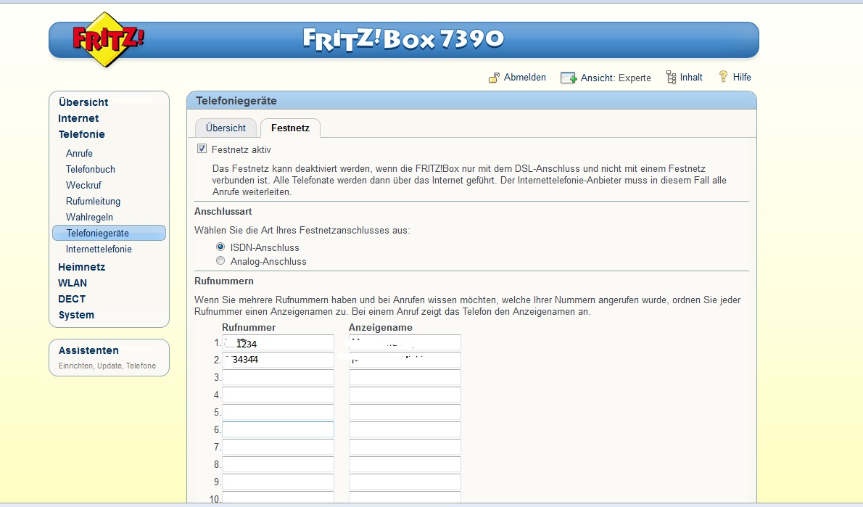Click the Anzeigename field in row 8
This screenshot has width=863, height=507.
point(405,465)
